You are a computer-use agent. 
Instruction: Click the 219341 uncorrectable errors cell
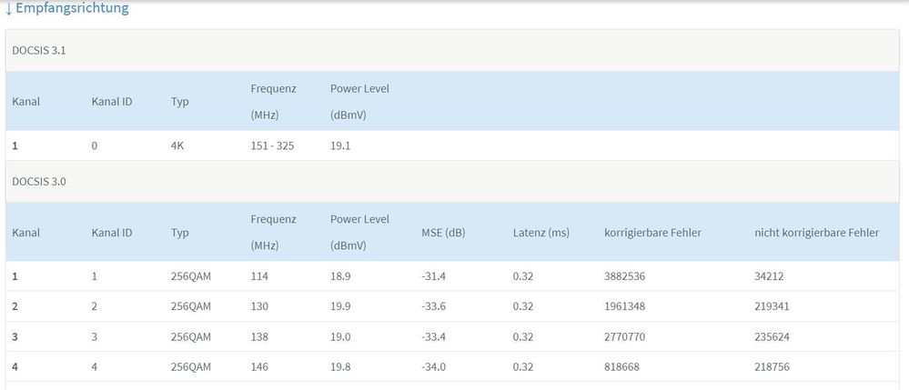click(x=773, y=306)
